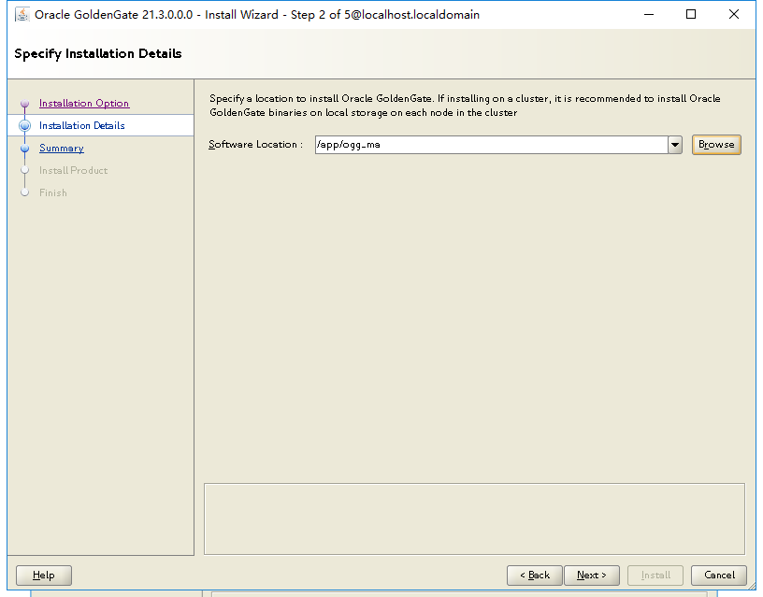The image size is (763, 597).
Task: Click the Java icon in the title bar
Action: [x=22, y=15]
